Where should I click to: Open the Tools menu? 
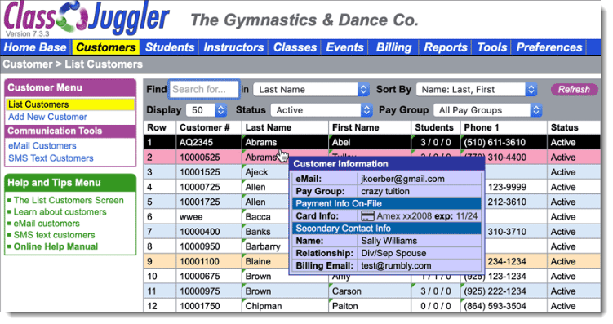click(492, 47)
